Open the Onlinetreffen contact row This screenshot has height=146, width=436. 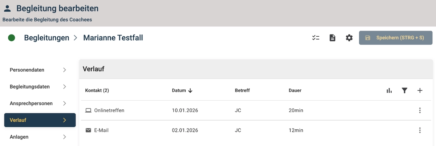click(x=109, y=110)
